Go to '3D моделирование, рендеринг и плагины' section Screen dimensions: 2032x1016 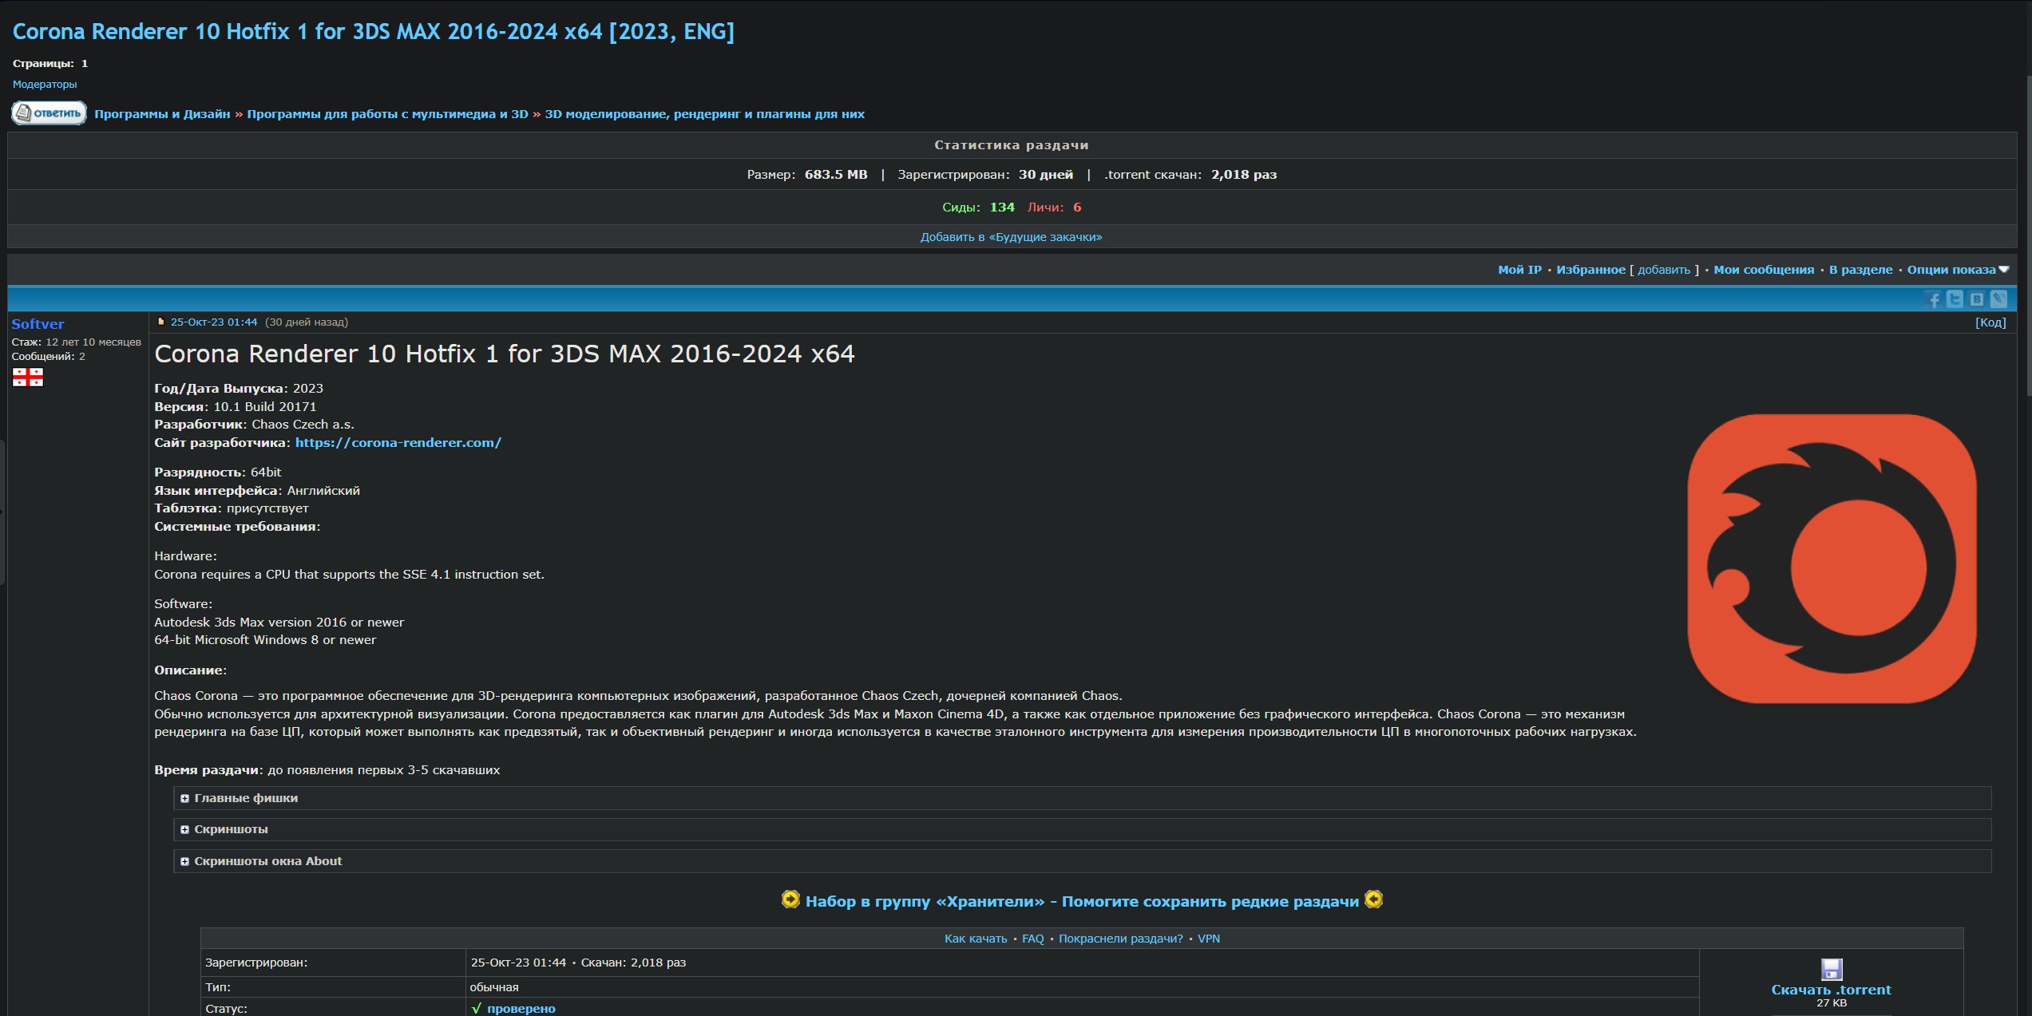pos(704,114)
